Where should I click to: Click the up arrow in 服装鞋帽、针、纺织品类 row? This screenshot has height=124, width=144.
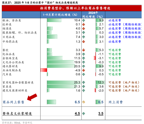coord(84,32)
